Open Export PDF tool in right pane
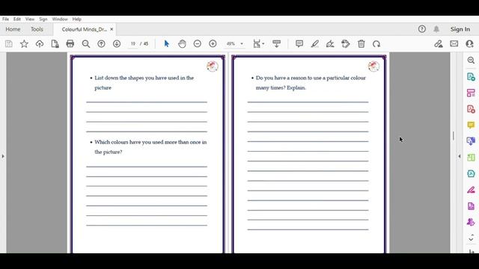 point(471,76)
